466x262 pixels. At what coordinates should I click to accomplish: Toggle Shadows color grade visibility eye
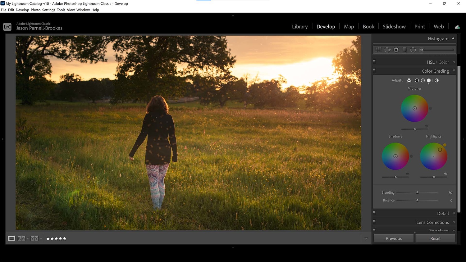coord(407,174)
